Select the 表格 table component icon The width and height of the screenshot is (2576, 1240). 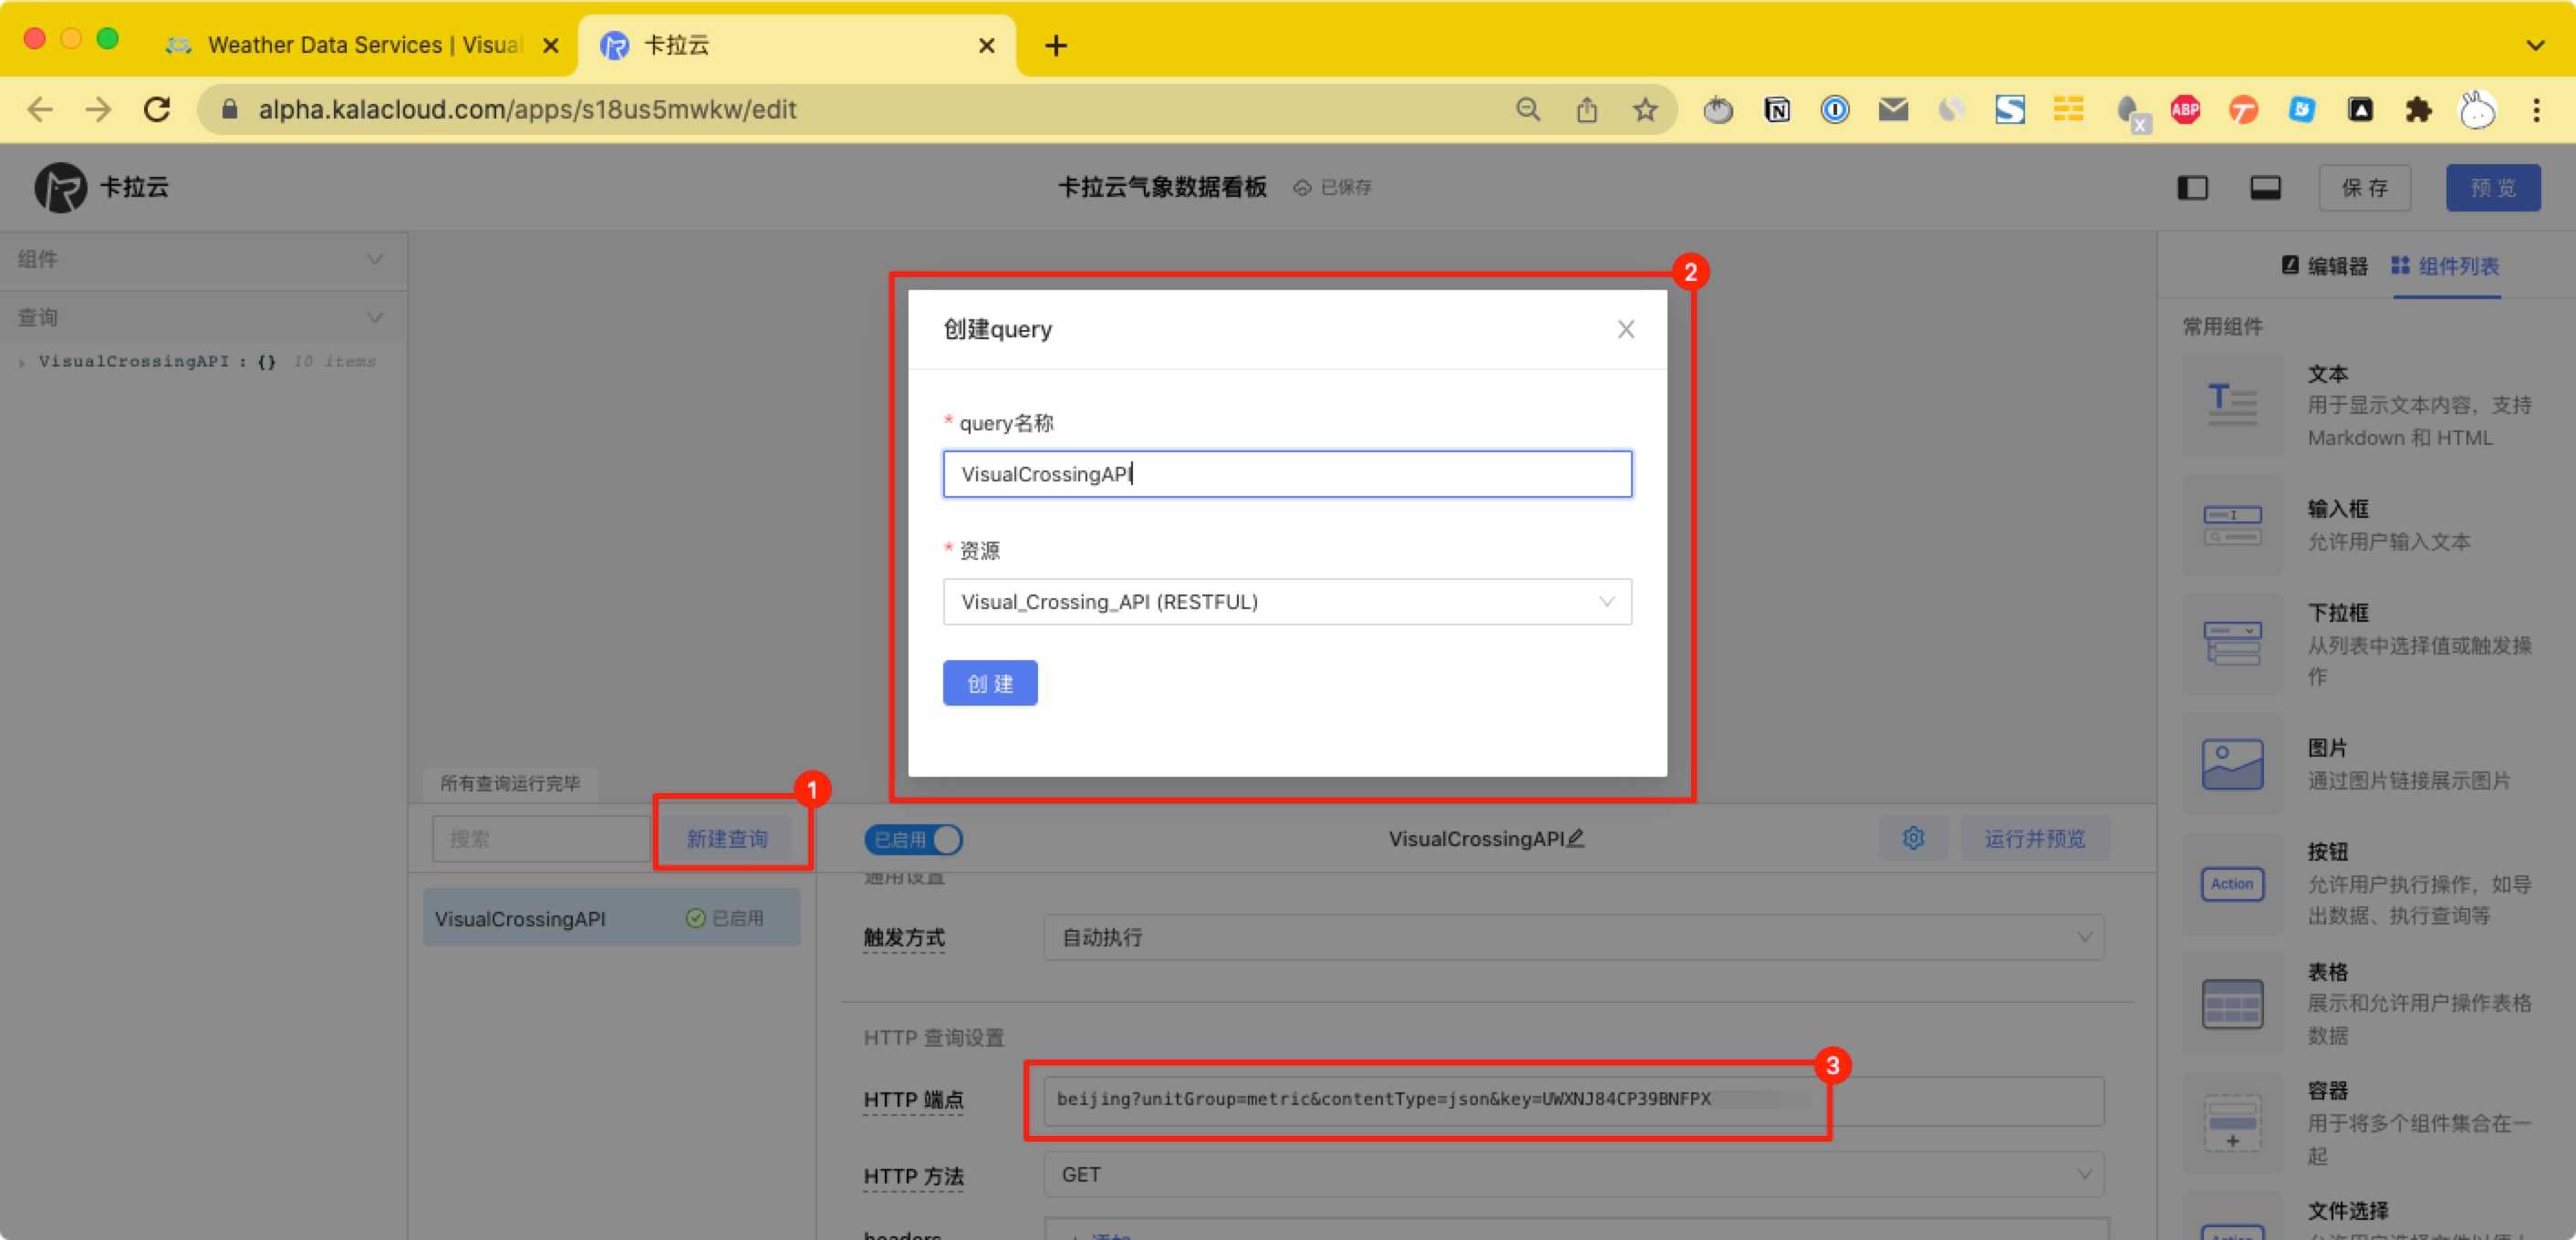point(2231,1003)
